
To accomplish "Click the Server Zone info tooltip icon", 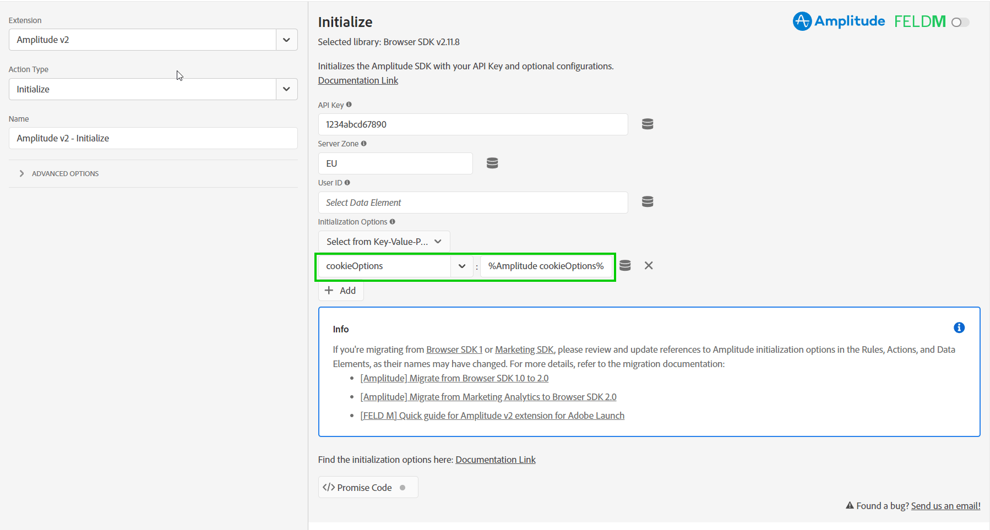I will pyautogui.click(x=363, y=144).
